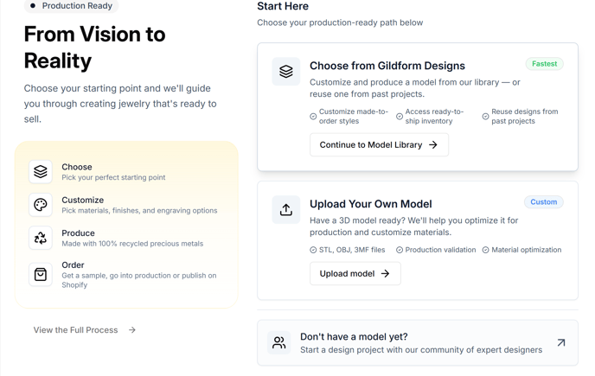Click the upload arrow icon in model card
Screen dimensions: 595x376
(x=285, y=209)
